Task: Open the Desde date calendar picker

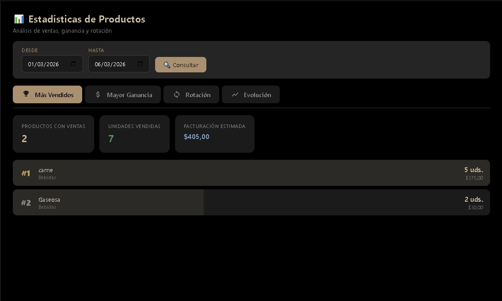Action: pyautogui.click(x=74, y=64)
